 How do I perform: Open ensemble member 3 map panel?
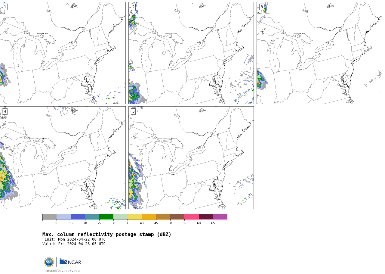coord(319,53)
